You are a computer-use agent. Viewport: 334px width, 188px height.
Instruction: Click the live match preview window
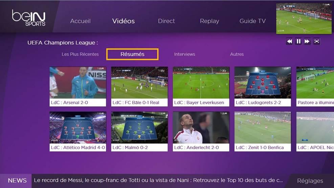pos(304,19)
